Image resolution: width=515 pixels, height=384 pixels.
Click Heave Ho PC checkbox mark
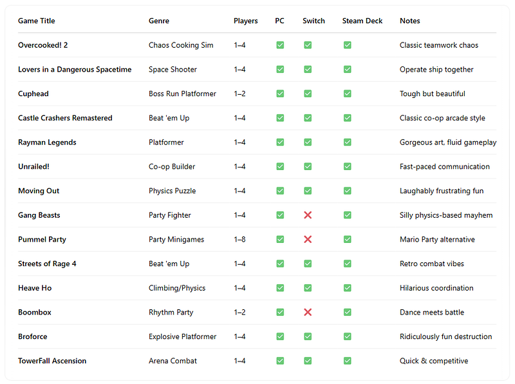pyautogui.click(x=280, y=288)
